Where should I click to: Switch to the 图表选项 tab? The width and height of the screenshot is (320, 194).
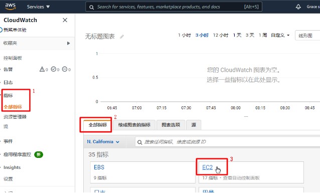click(171, 125)
